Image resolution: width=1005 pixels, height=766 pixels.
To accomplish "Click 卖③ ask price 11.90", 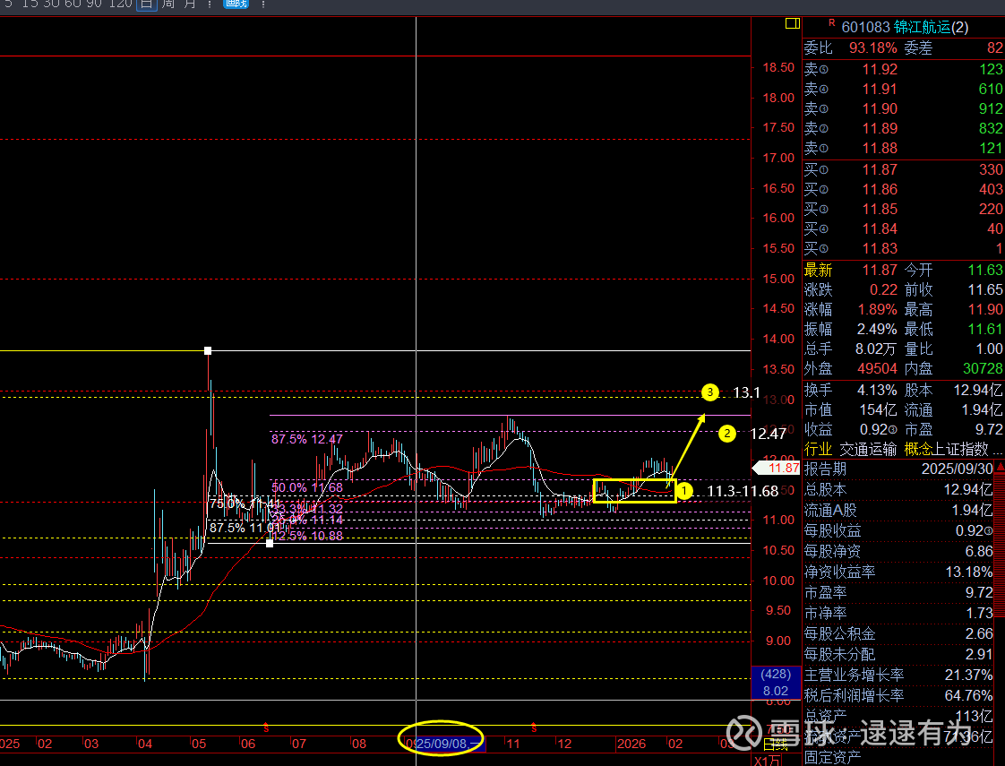I will click(x=880, y=109).
